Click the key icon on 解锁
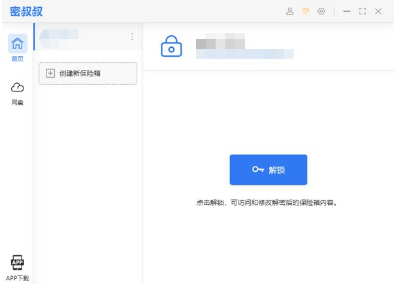The height and width of the screenshot is (284, 394). 258,170
